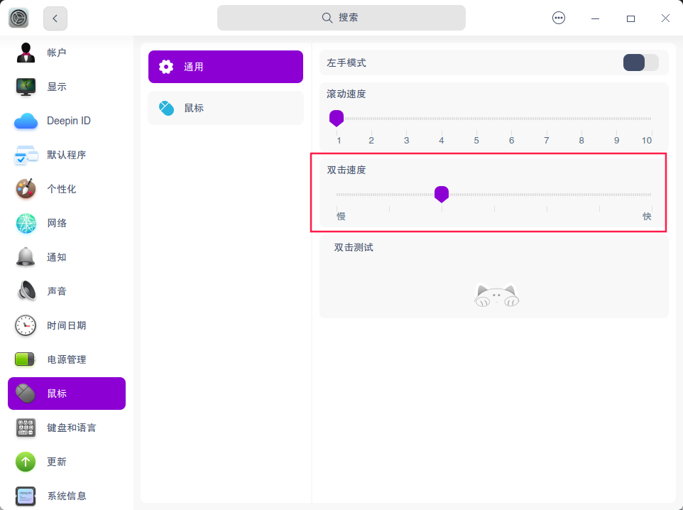Select the 显示 (Display) monitor icon
Screen dimensions: 683x510
coord(26,87)
